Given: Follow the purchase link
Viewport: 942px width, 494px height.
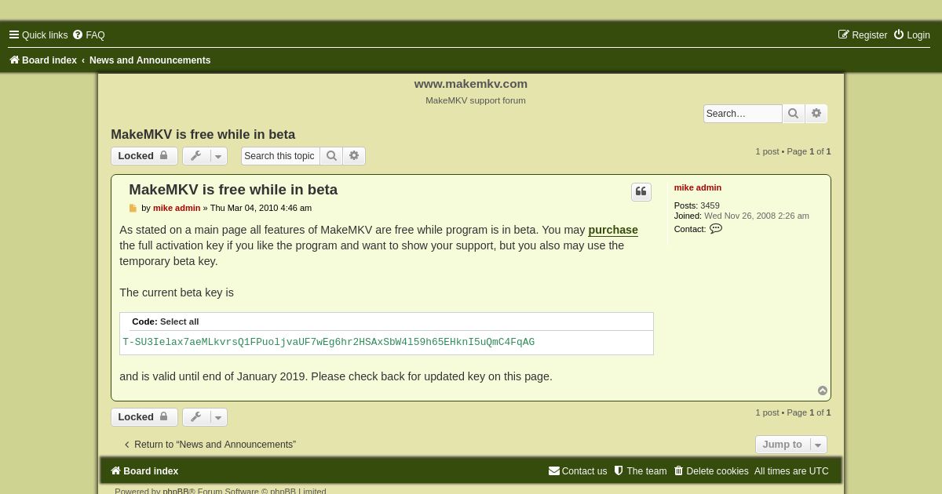Looking at the screenshot, I should 613,230.
